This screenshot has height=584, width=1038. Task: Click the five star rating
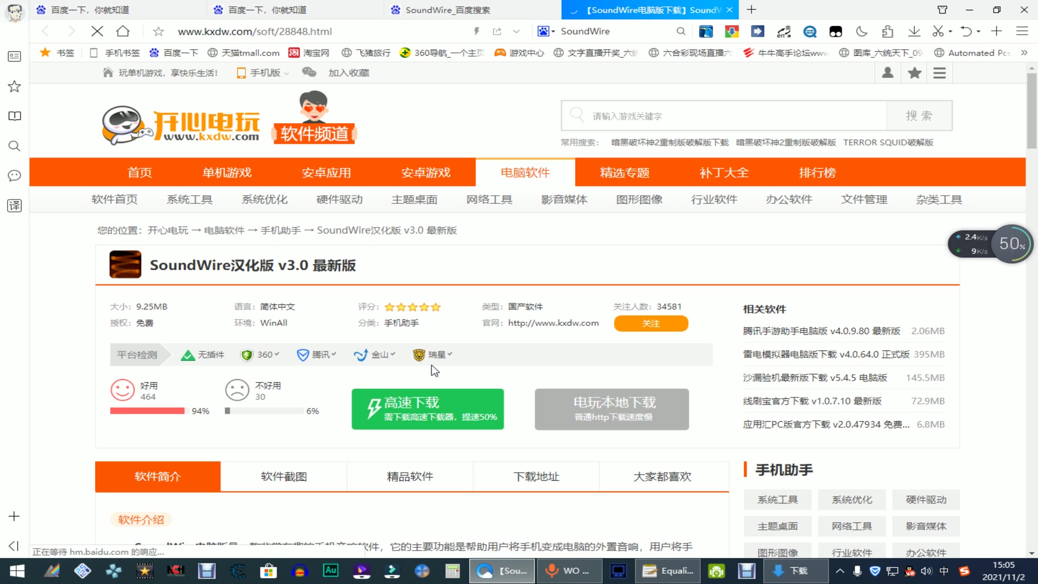(412, 307)
